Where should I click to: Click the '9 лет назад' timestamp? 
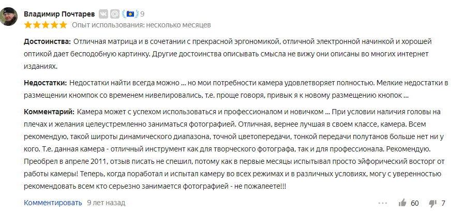[106, 203]
